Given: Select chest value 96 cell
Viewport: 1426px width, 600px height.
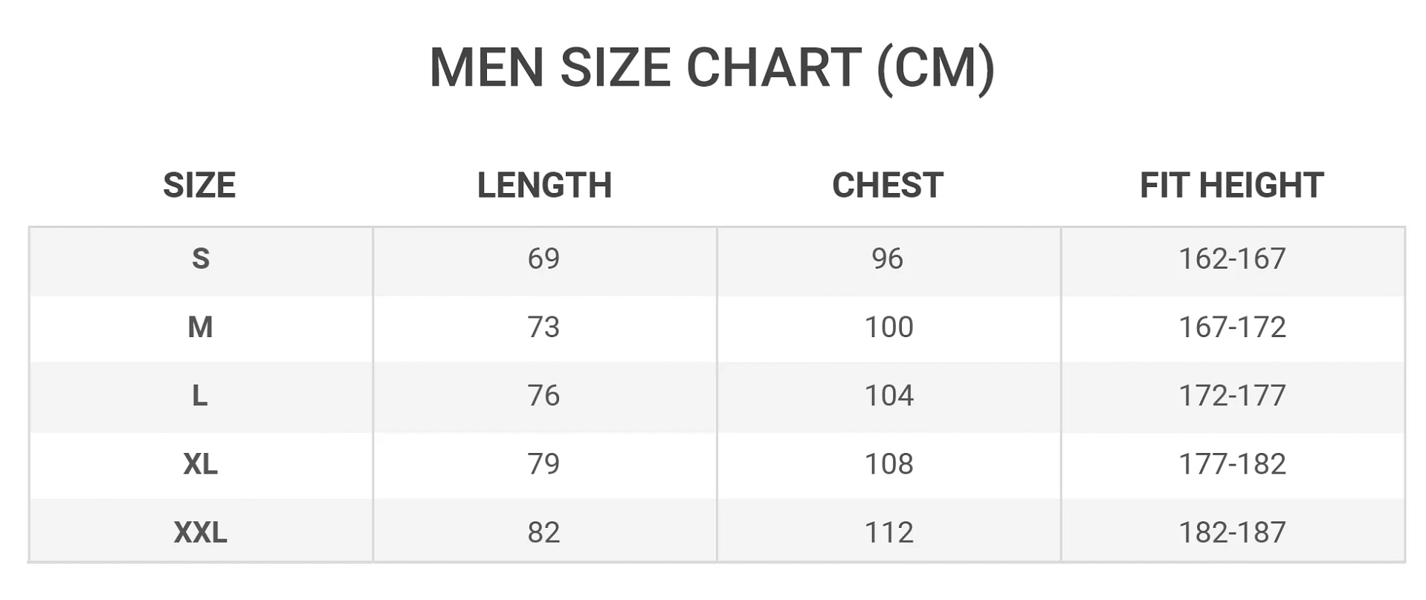Looking at the screenshot, I should [x=888, y=258].
